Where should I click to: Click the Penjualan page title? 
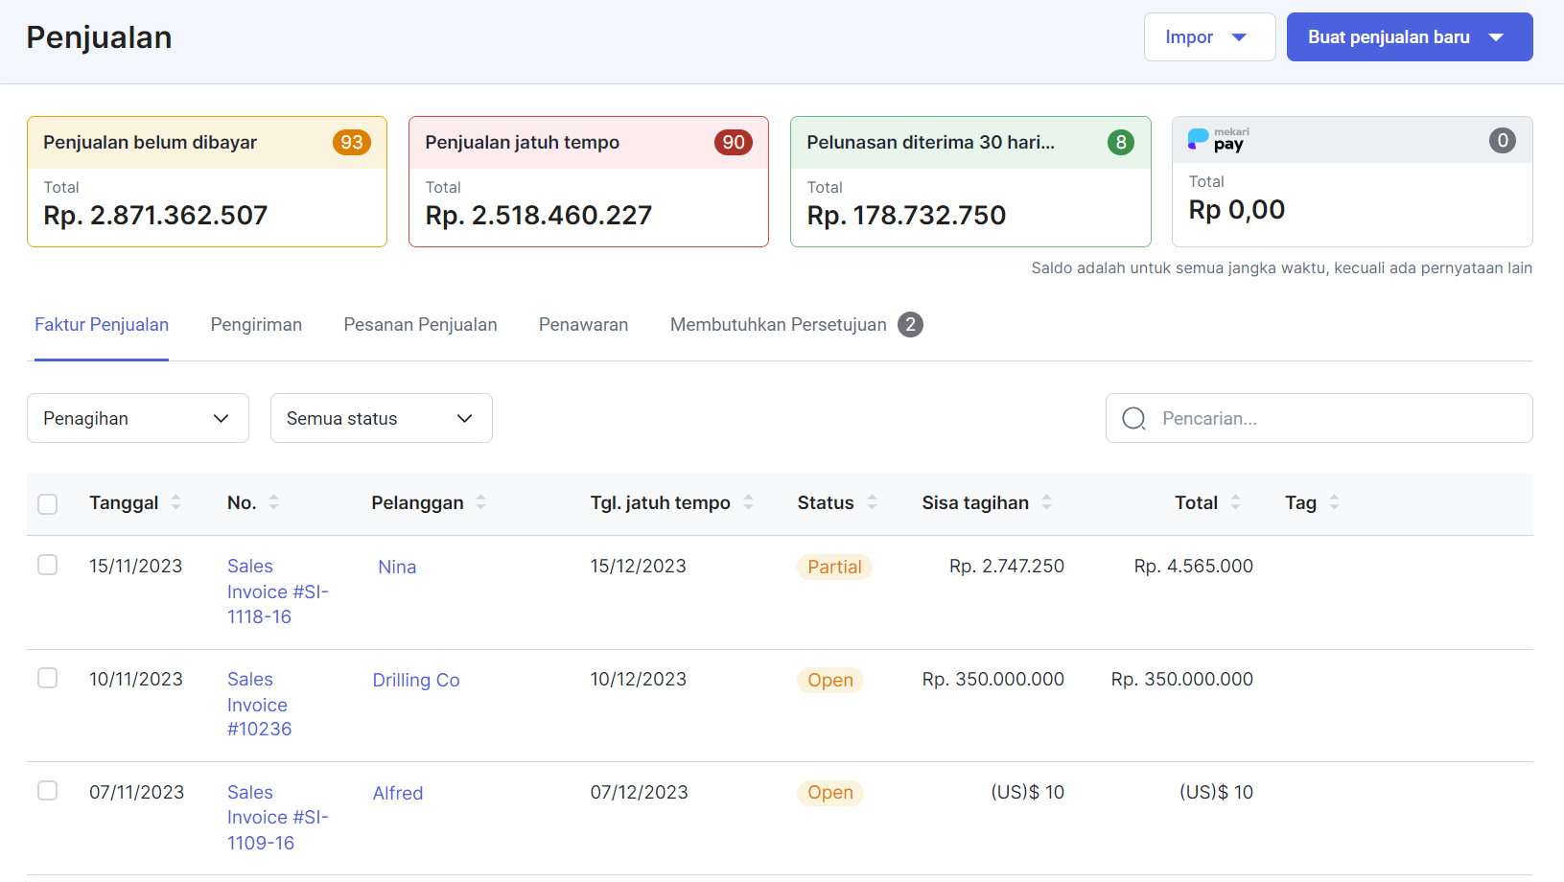click(99, 37)
